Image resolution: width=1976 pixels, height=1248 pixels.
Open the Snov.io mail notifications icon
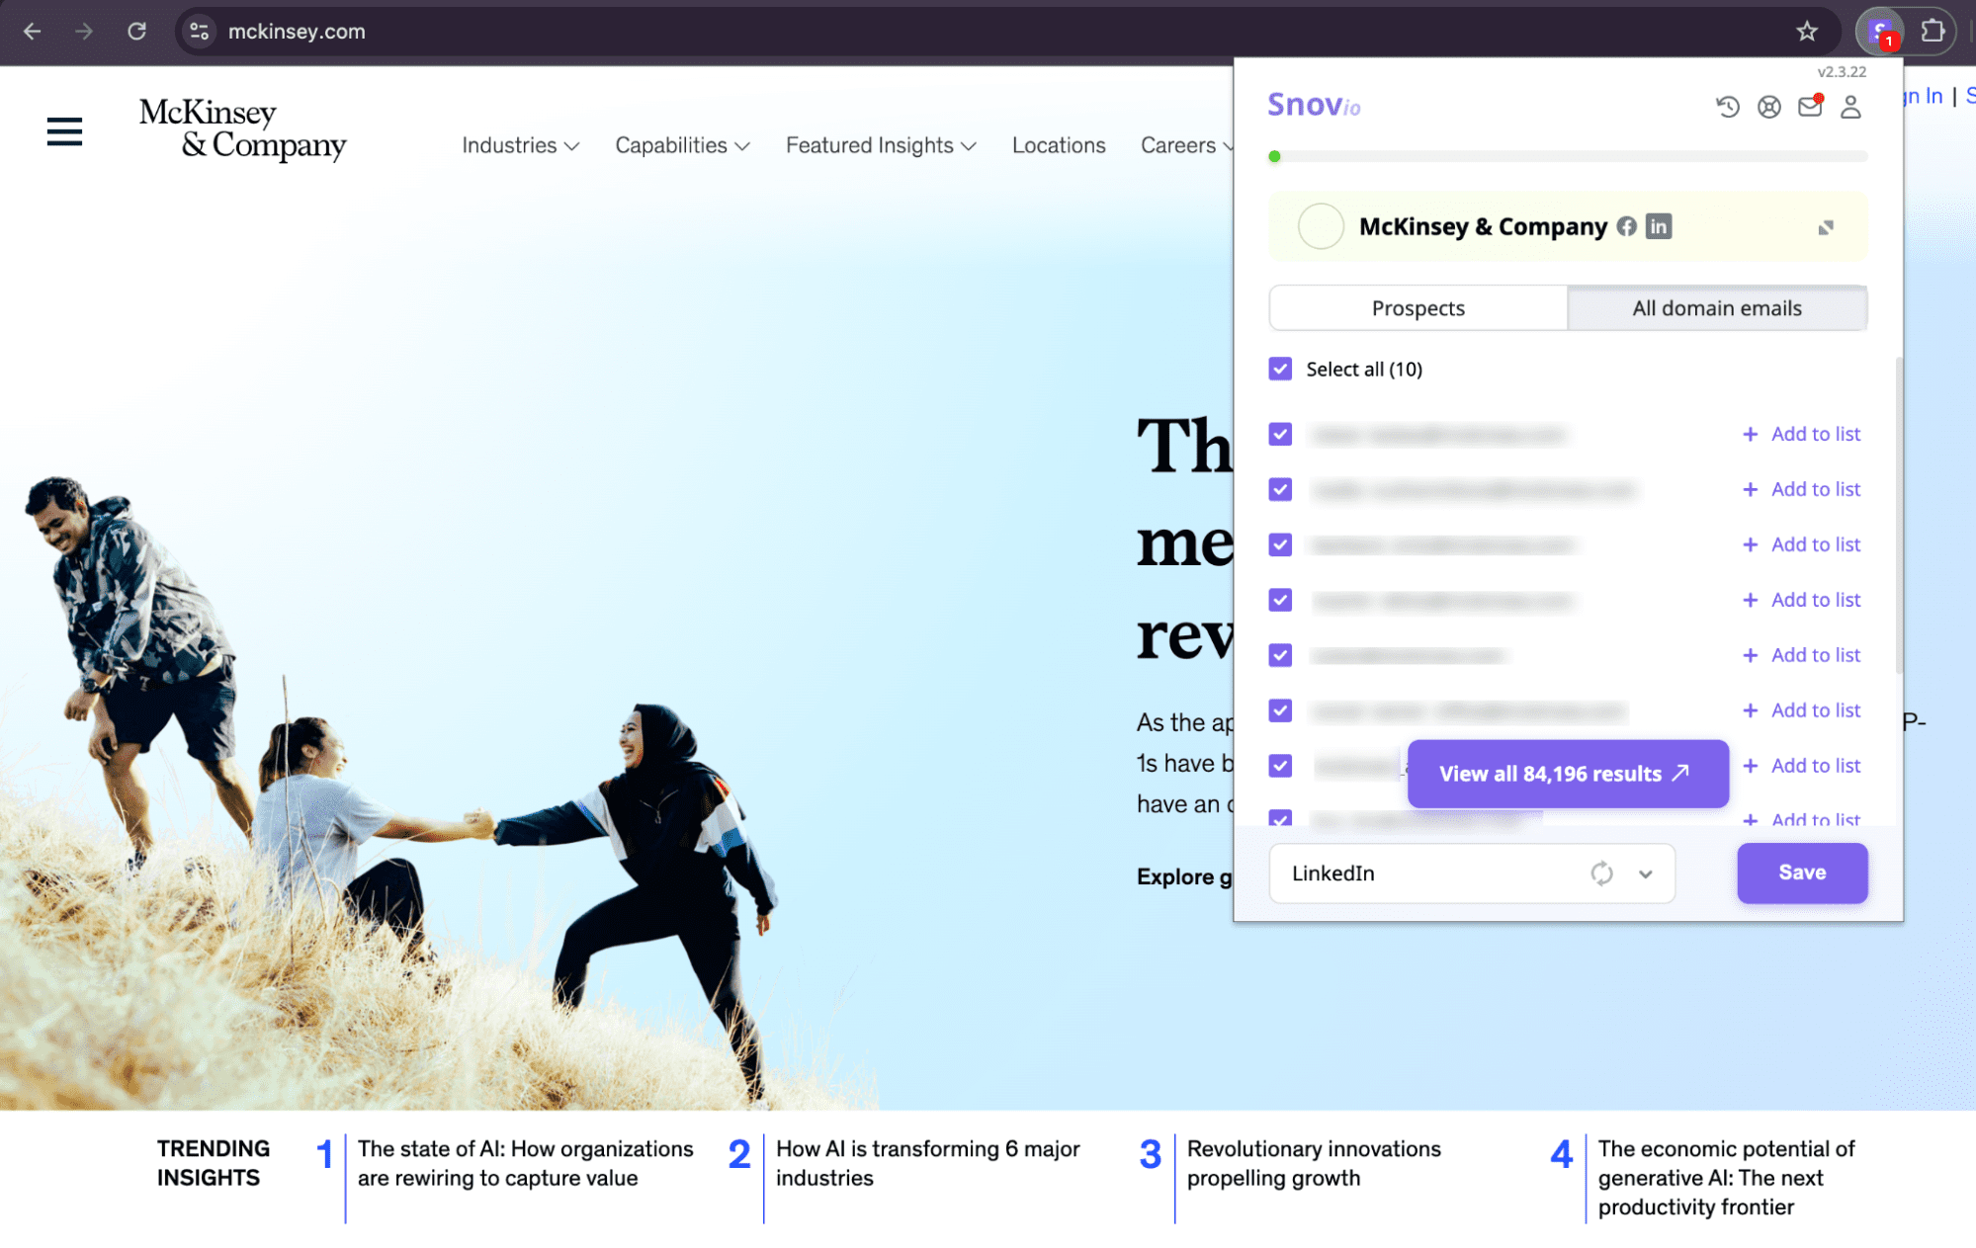[x=1809, y=107]
